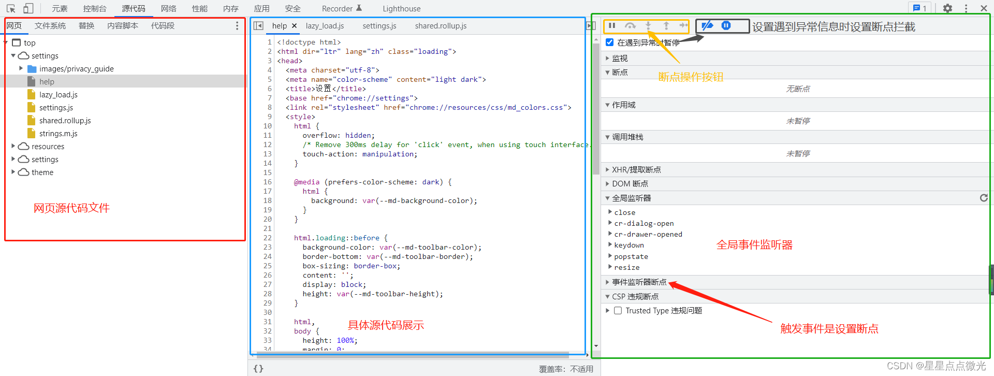994x376 pixels.
Task: Open DevTools settings gear
Action: [947, 8]
